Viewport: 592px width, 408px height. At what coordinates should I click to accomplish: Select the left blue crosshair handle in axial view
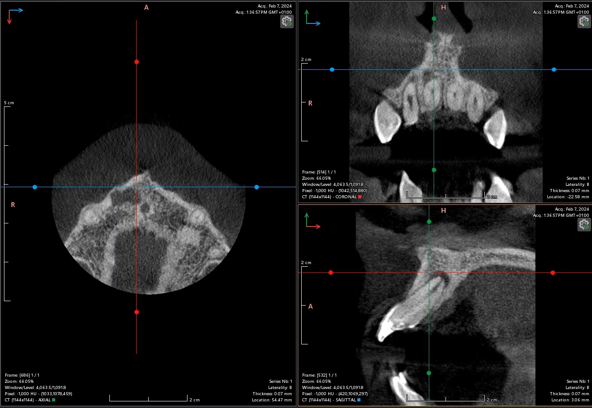tap(35, 187)
